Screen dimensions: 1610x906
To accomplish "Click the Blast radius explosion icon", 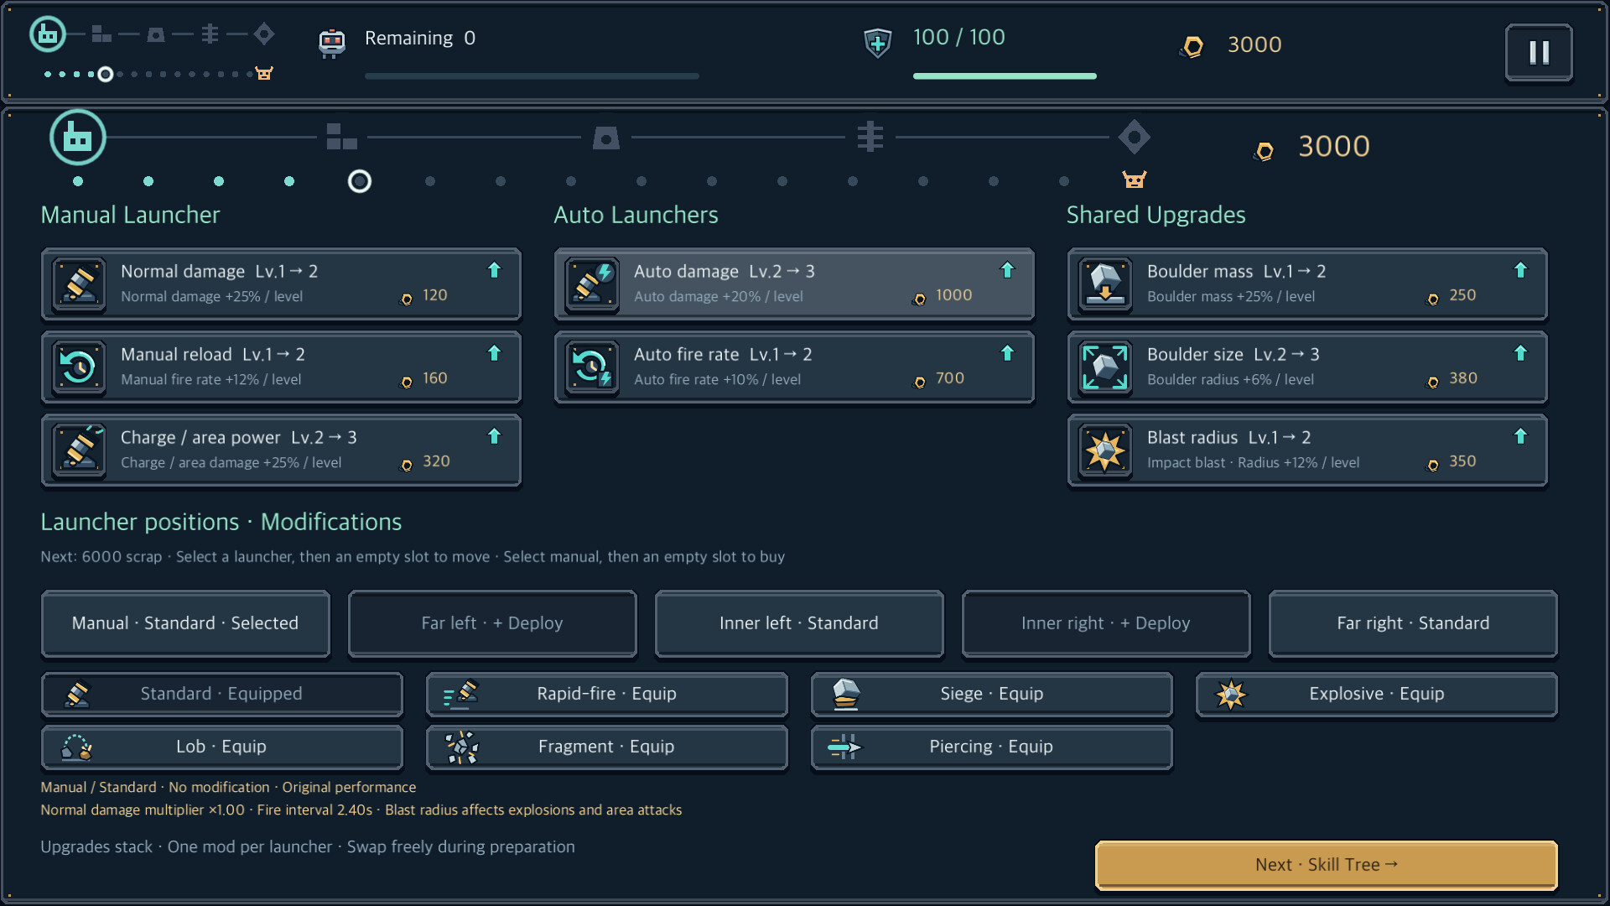I will 1105,450.
